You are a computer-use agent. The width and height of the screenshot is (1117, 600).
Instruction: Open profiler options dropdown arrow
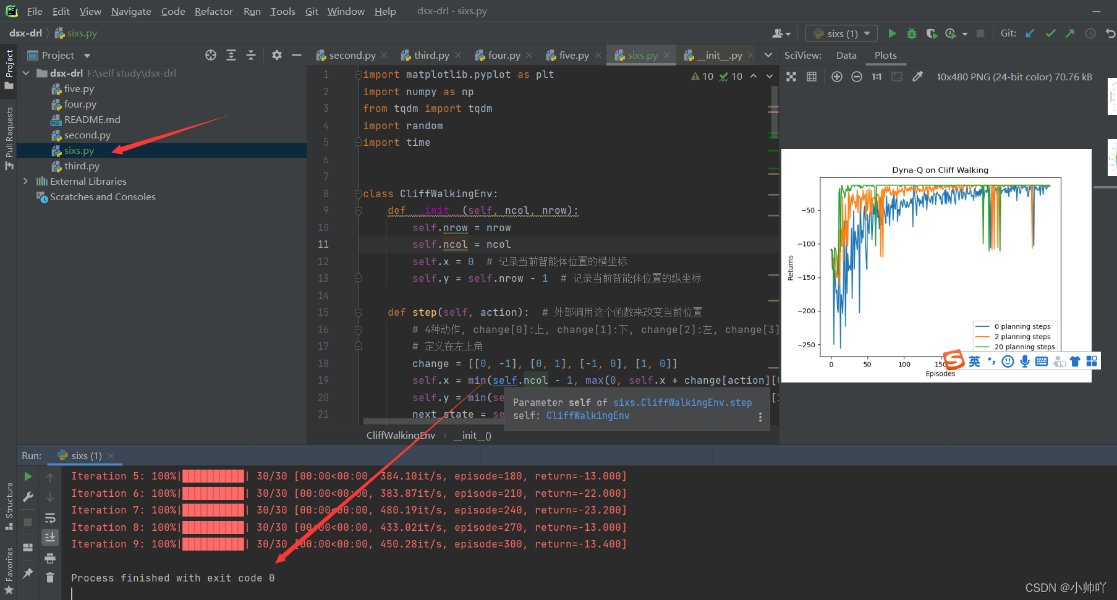(x=965, y=34)
